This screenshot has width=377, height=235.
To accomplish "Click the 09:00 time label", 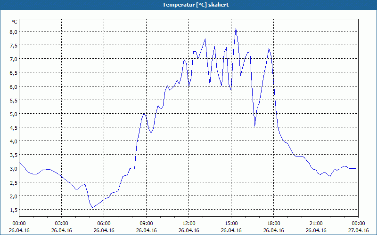I will [x=146, y=224].
